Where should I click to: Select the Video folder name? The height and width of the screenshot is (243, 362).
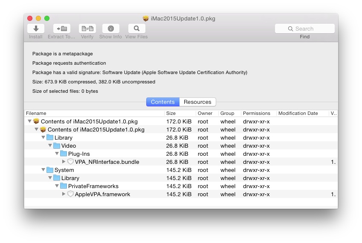point(69,146)
